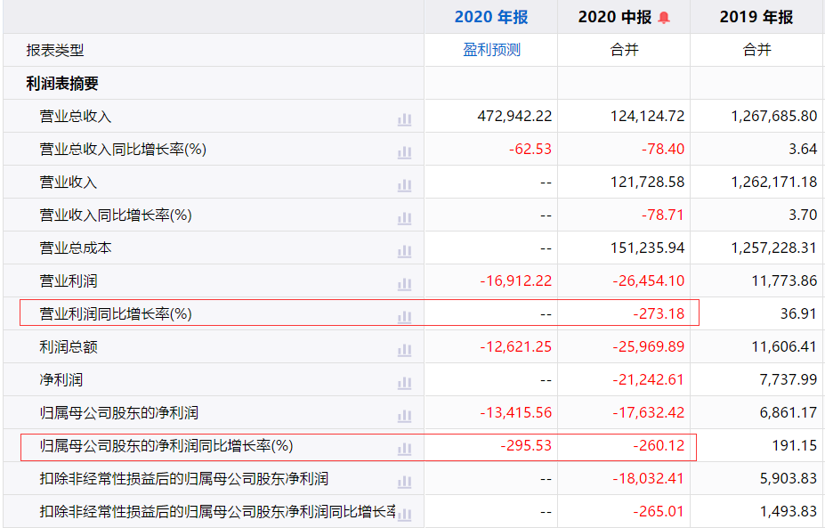This screenshot has height=528, width=825.
Task: Show bar chart for 营业收入 row
Action: point(404,185)
